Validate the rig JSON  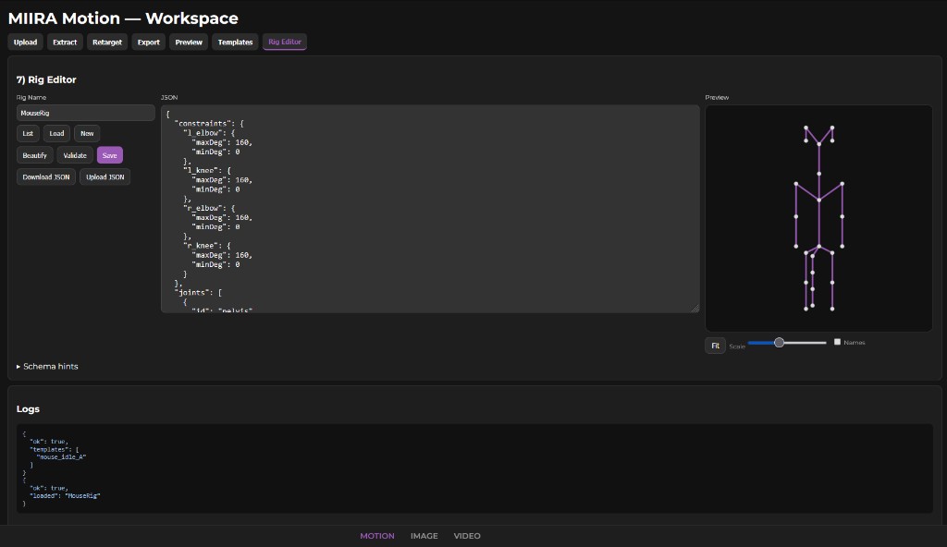point(75,155)
